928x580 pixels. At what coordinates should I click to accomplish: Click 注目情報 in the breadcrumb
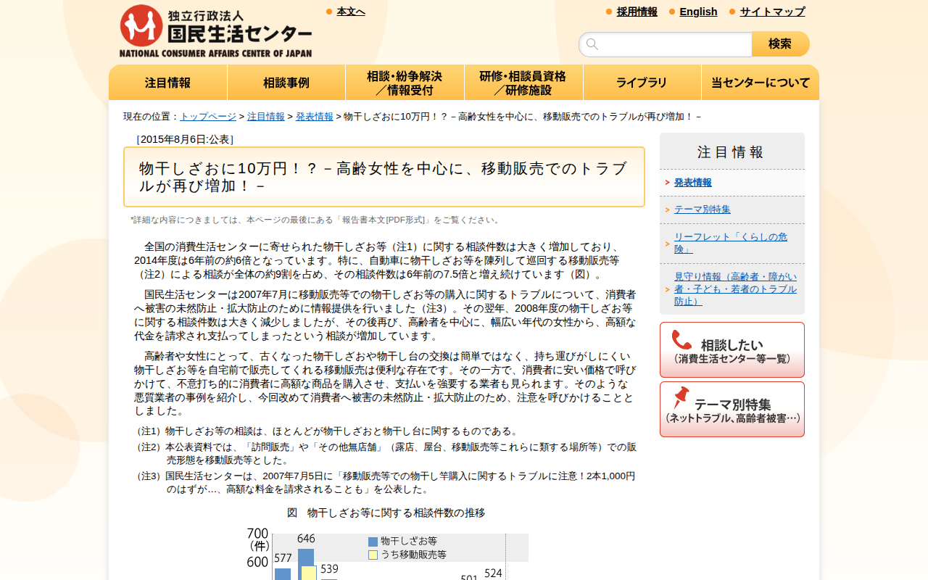tap(266, 117)
